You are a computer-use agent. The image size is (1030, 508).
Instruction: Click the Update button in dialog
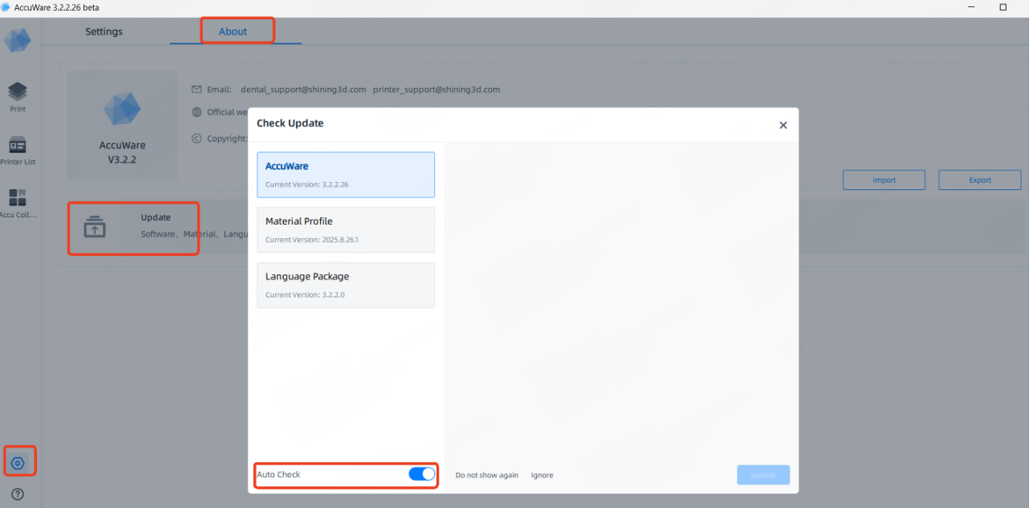pos(764,475)
